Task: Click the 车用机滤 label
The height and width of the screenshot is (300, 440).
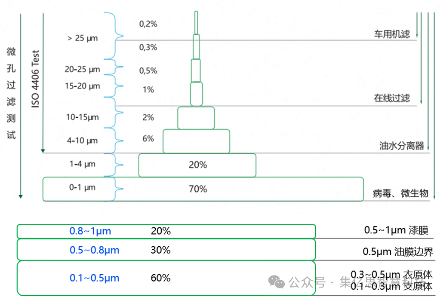Action: click(x=392, y=34)
